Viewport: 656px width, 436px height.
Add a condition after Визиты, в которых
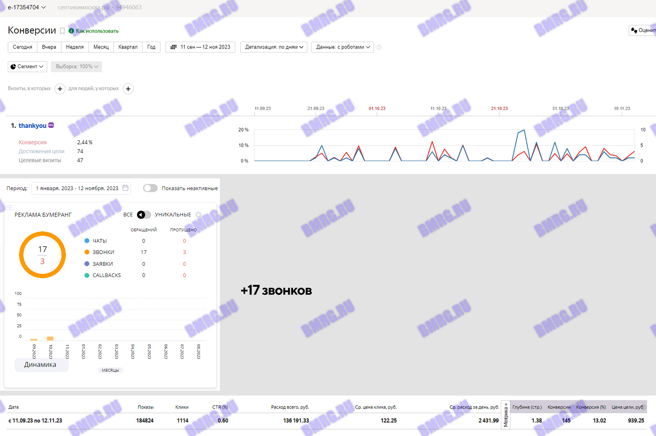(60, 89)
